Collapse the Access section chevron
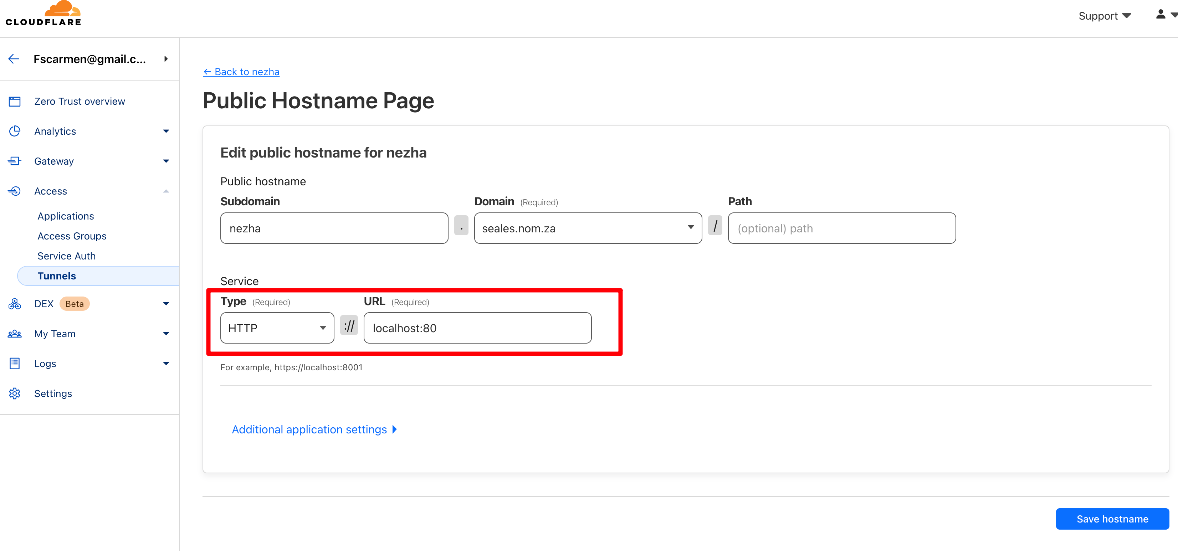 coord(166,191)
